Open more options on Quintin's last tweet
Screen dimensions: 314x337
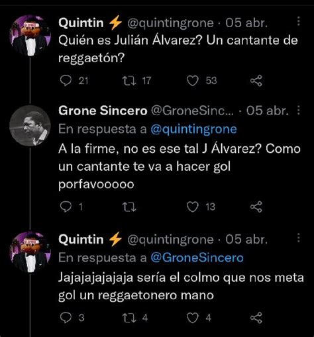coord(299,238)
